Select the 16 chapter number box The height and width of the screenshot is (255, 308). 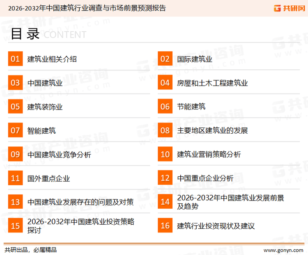click(165, 225)
